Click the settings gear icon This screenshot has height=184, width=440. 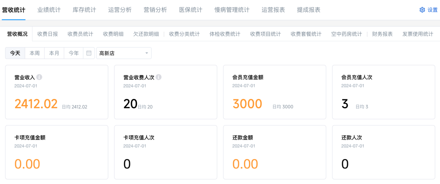tap(422, 10)
